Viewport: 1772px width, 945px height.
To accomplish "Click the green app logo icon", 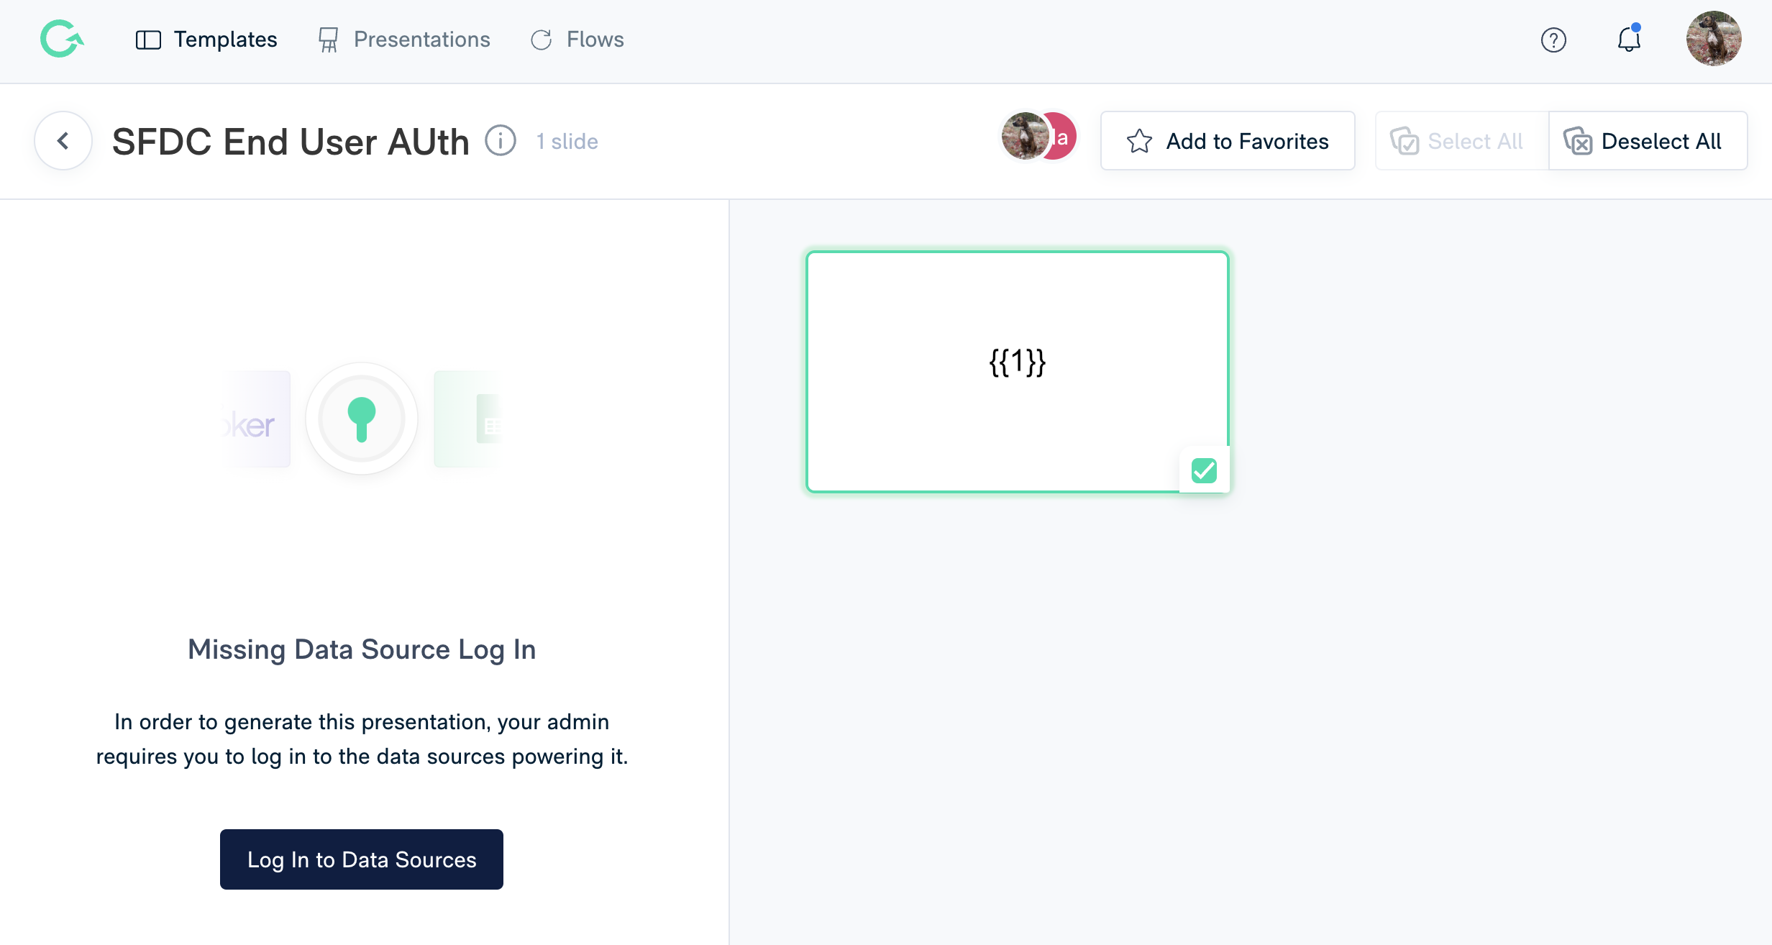I will click(x=62, y=39).
